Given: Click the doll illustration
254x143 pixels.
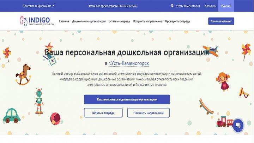Looking at the screenshot, I should [223, 82].
